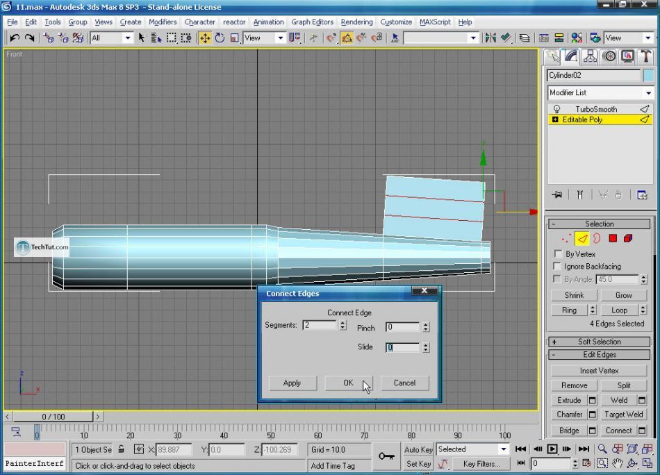Click the Insert Vertex button
This screenshot has width=660, height=475.
point(599,371)
